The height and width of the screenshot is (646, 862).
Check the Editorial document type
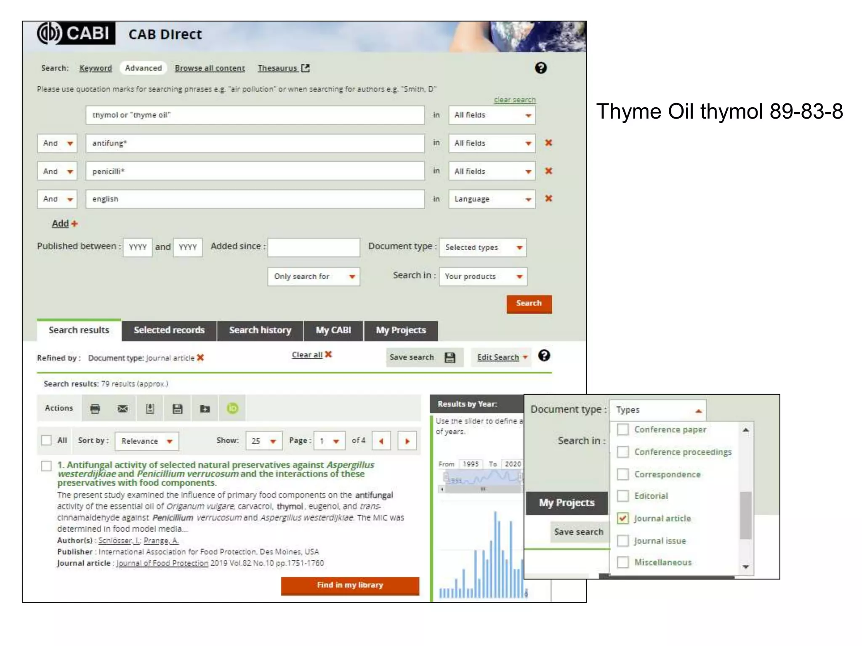[623, 496]
